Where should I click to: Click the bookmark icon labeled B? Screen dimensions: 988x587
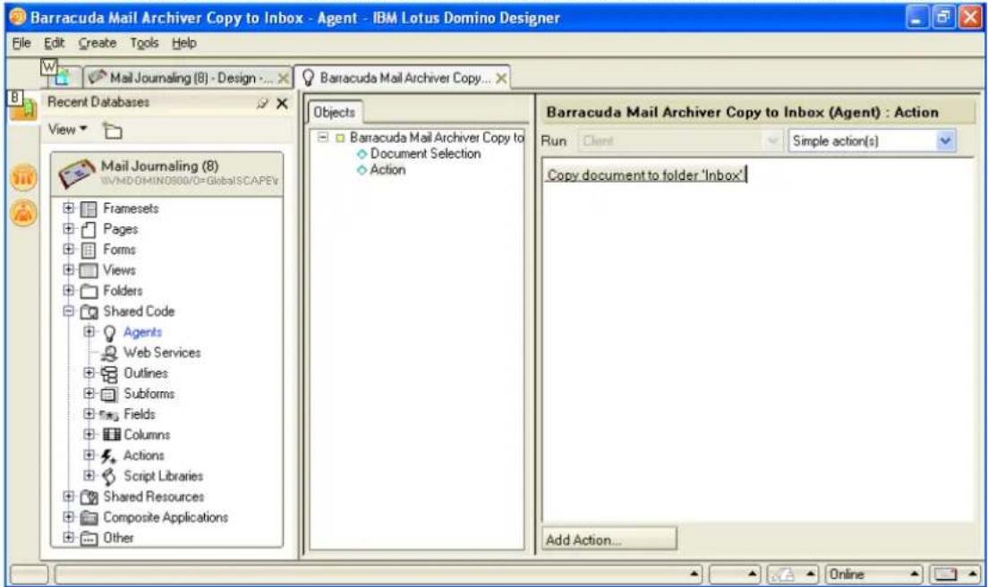point(22,106)
